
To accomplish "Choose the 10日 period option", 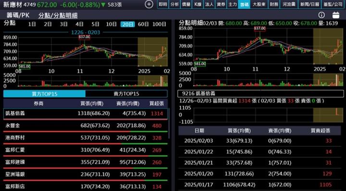I will (x=111, y=24).
